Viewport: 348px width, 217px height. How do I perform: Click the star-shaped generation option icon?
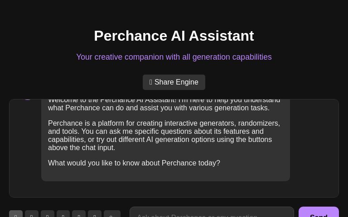(x=112, y=214)
